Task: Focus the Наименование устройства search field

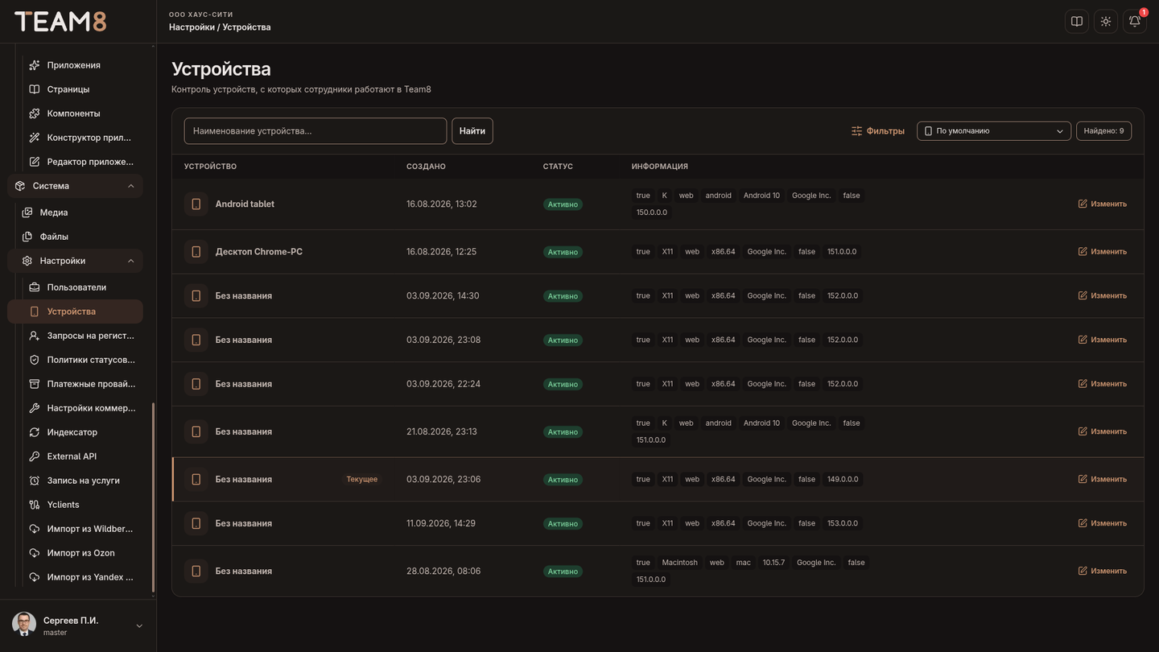Action: click(316, 131)
